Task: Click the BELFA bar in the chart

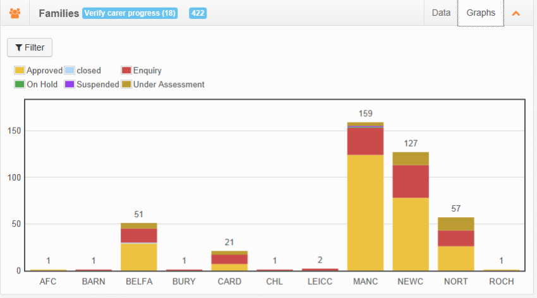Action: (139, 247)
